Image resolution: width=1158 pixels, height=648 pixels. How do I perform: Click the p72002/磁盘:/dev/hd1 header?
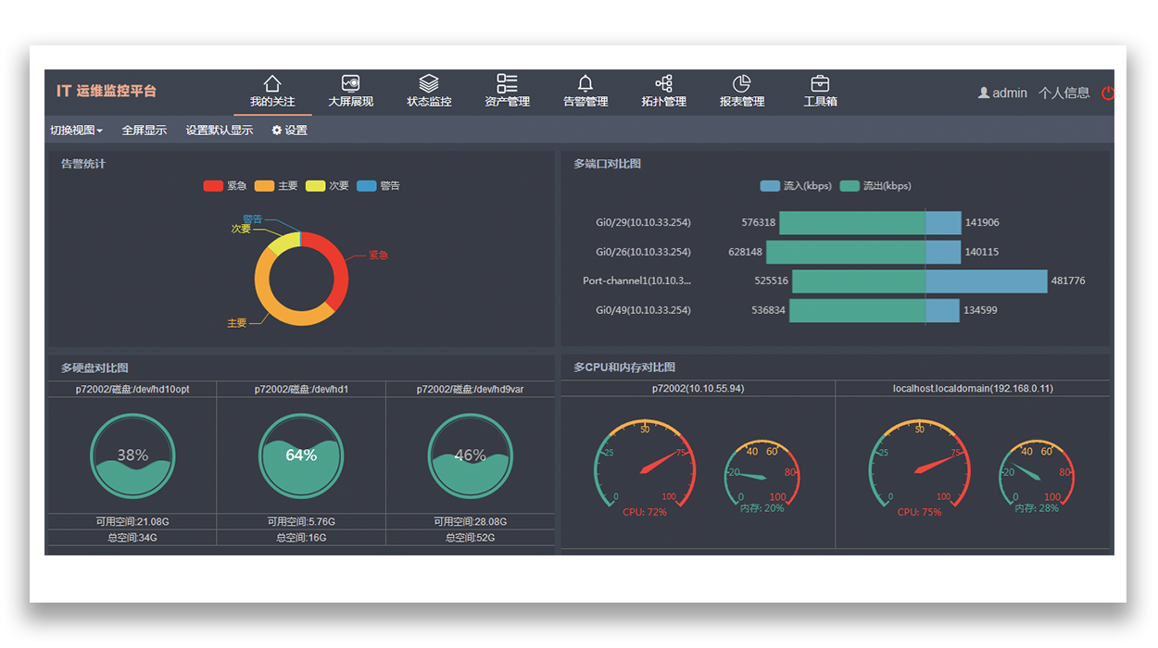pos(301,390)
